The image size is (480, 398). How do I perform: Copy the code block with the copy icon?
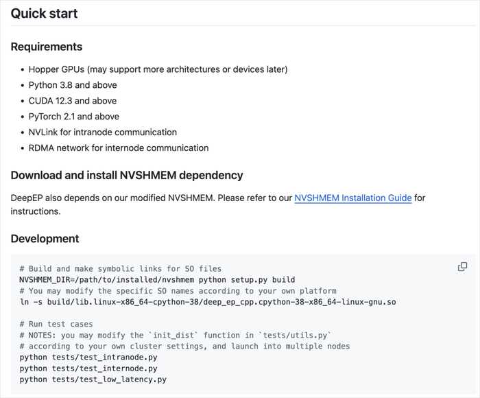(x=463, y=267)
